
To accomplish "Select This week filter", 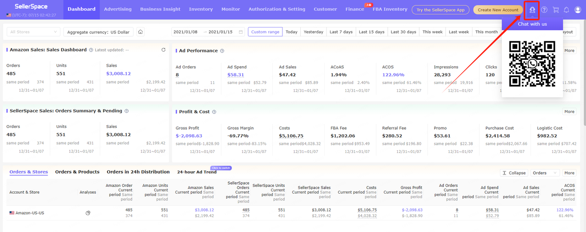I will point(433,32).
